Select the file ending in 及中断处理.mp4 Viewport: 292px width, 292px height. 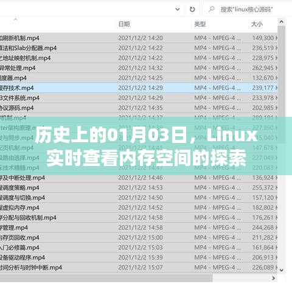[23, 178]
